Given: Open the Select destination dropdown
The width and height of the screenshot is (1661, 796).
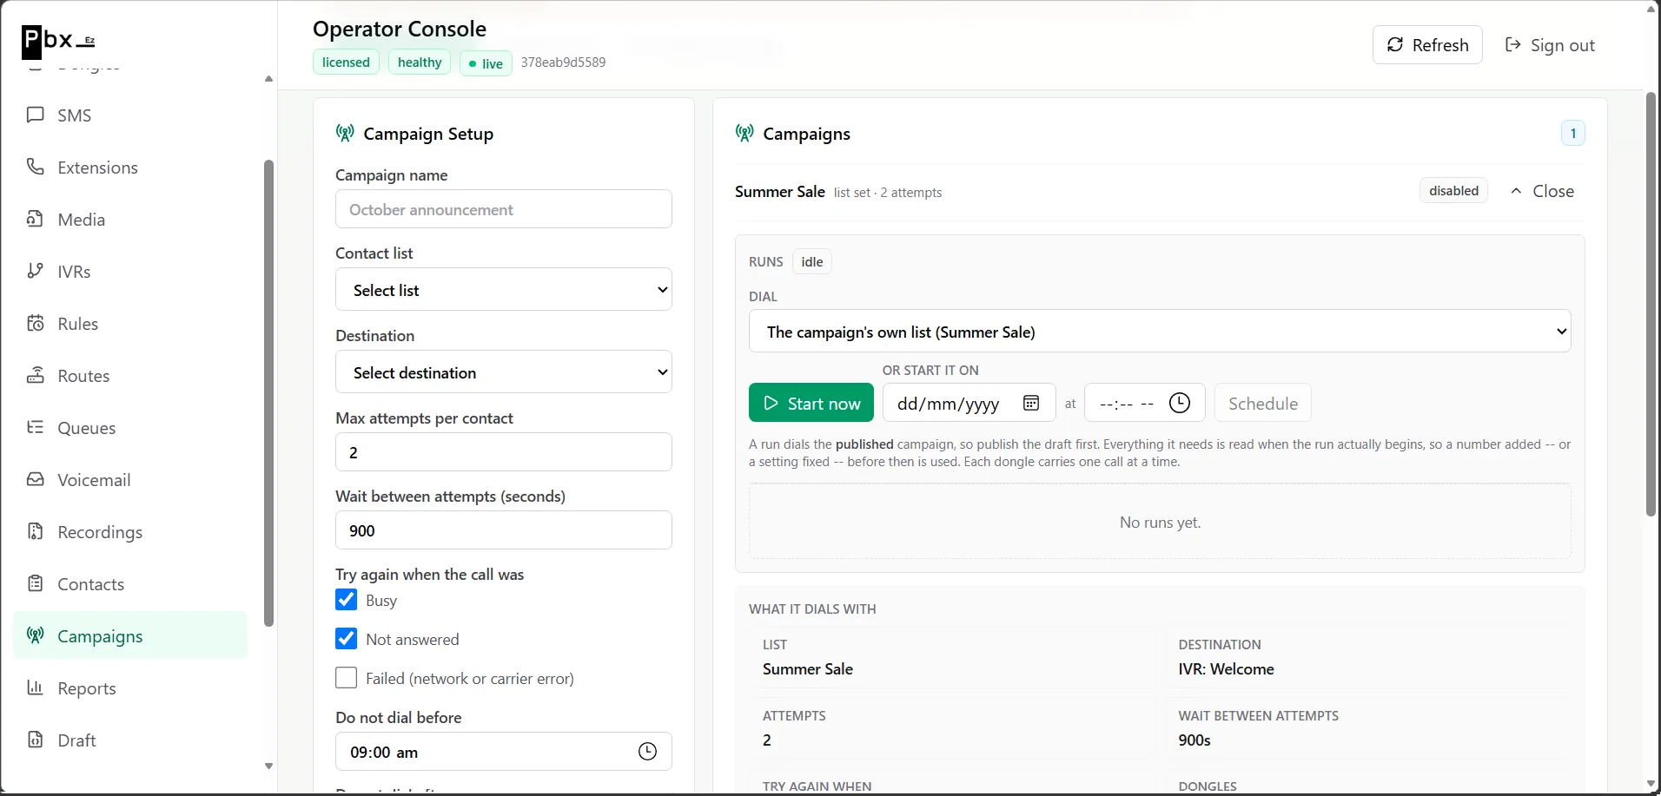Looking at the screenshot, I should pyautogui.click(x=504, y=372).
